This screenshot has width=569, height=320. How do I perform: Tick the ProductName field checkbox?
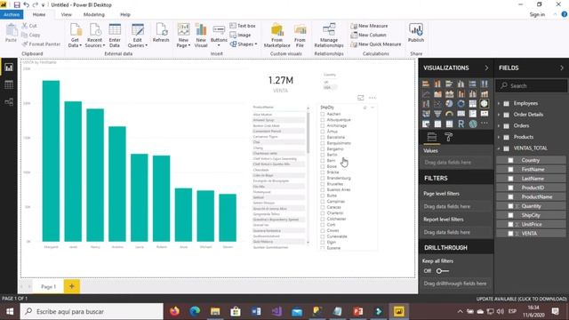pos(510,196)
